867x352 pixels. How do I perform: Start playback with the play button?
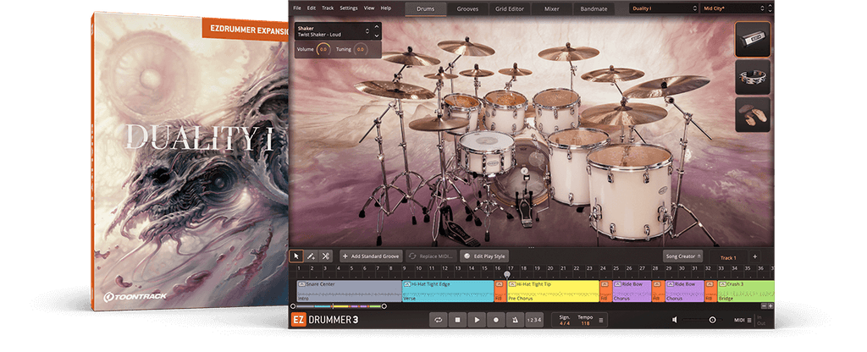tap(477, 319)
